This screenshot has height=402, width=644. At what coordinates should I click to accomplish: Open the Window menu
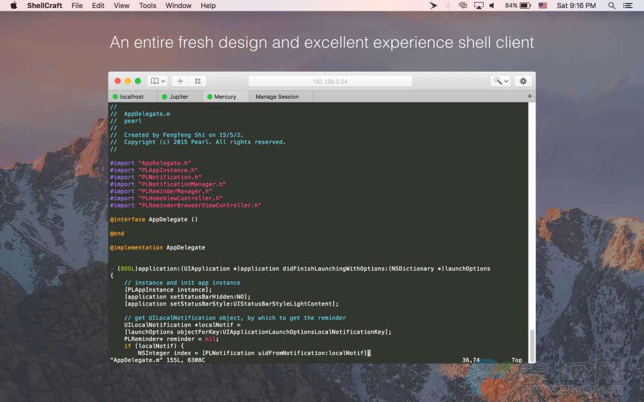click(178, 5)
